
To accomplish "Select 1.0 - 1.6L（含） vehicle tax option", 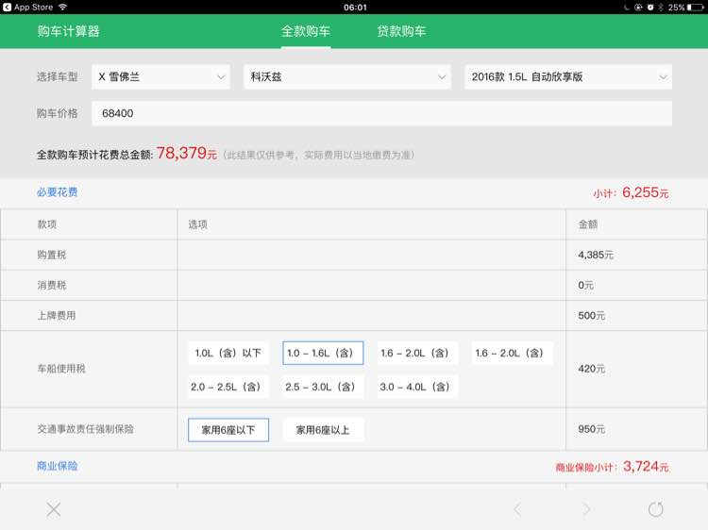I will (323, 353).
